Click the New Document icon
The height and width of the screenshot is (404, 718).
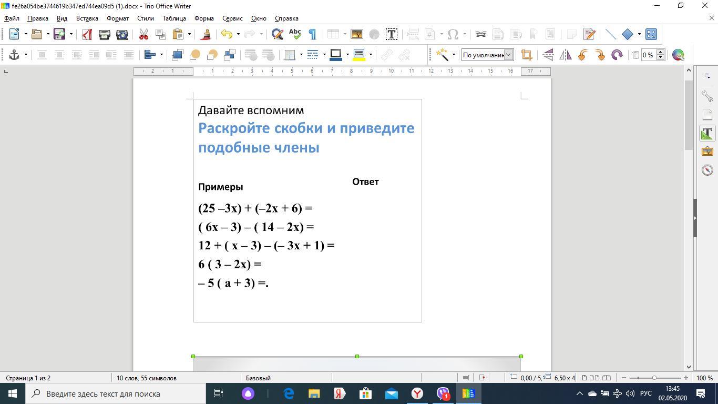coord(14,34)
